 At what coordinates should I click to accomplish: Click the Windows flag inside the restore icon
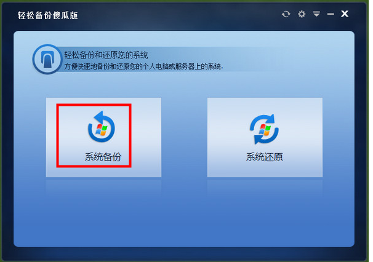point(265,130)
